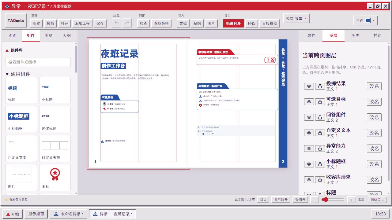The width and height of the screenshot is (392, 220).
Task: Lock the 自定义文本 layer
Action: click(x=320, y=133)
